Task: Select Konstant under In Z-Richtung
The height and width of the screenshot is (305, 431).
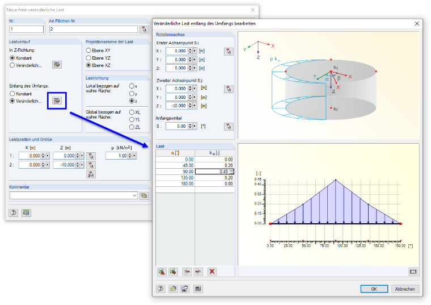Action: pos(12,58)
